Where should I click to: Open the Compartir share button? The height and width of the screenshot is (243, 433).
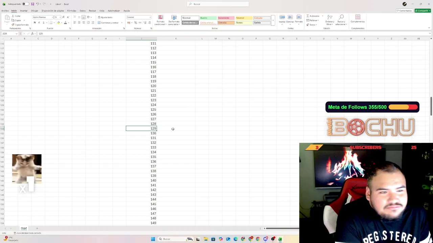423,11
